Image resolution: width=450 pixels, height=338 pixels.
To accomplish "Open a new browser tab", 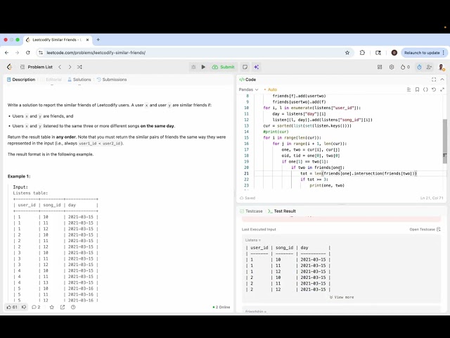I will (x=98, y=39).
